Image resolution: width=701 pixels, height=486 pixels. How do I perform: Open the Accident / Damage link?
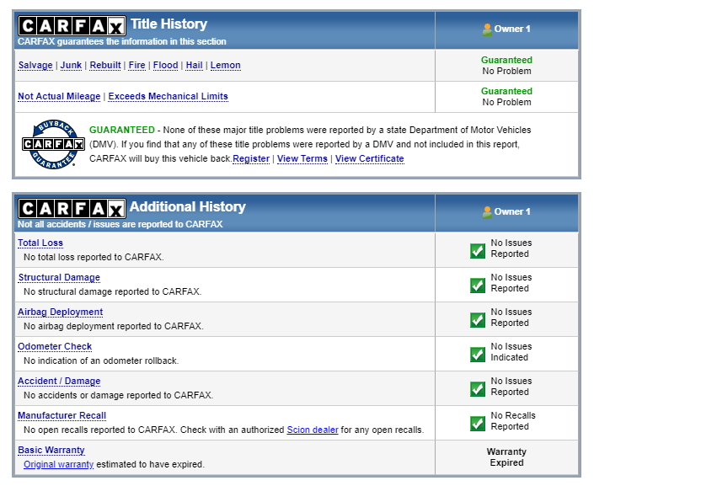pyautogui.click(x=59, y=381)
